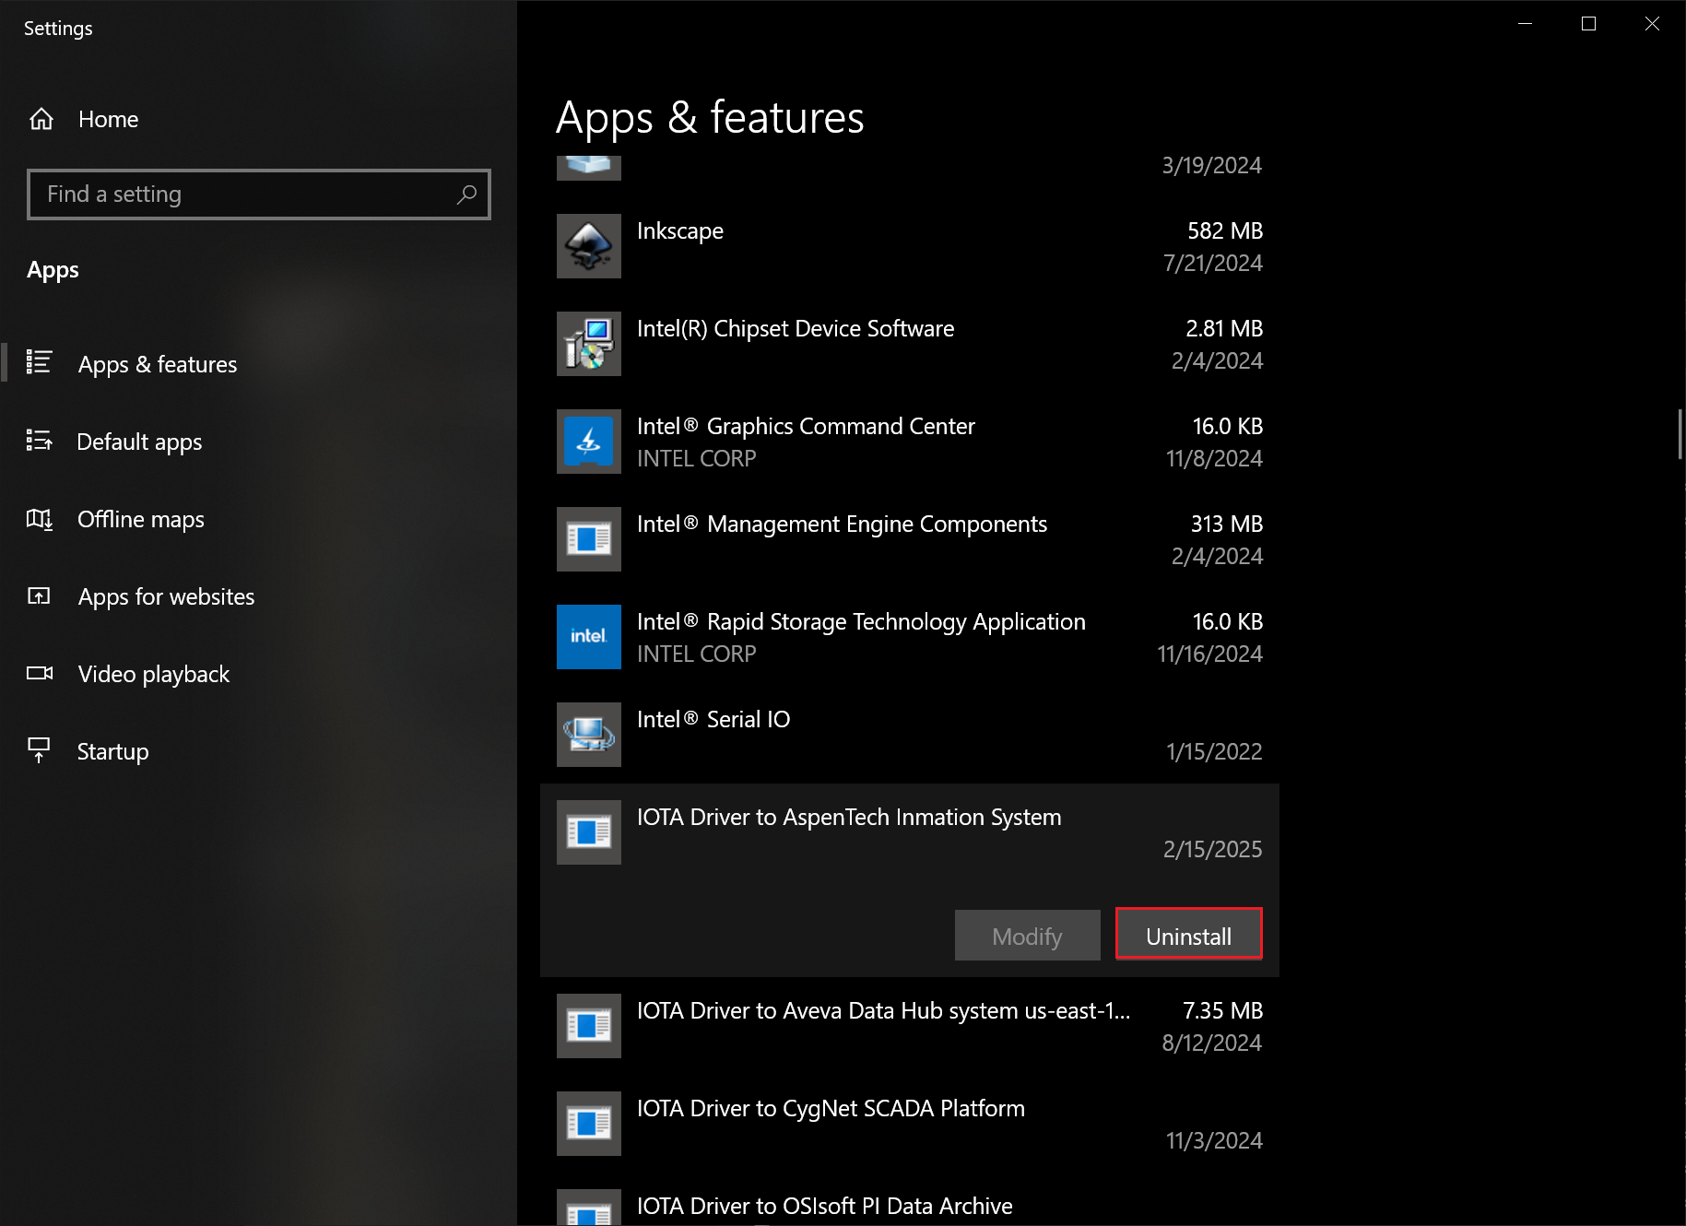Click the vertical scrollbar thumb

[x=1680, y=434]
